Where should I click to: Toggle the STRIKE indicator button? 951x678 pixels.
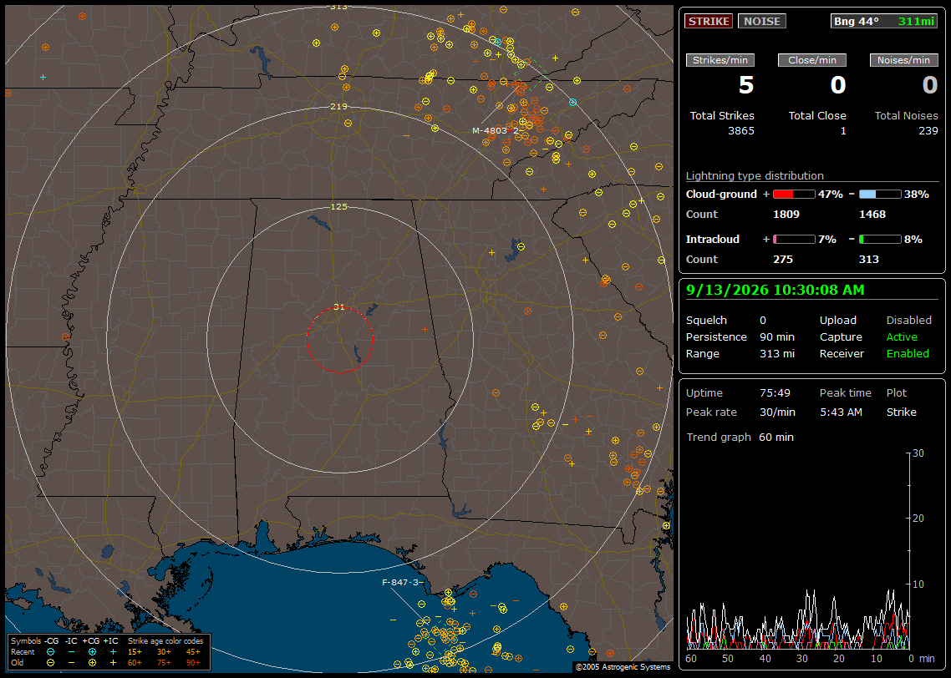coord(709,21)
